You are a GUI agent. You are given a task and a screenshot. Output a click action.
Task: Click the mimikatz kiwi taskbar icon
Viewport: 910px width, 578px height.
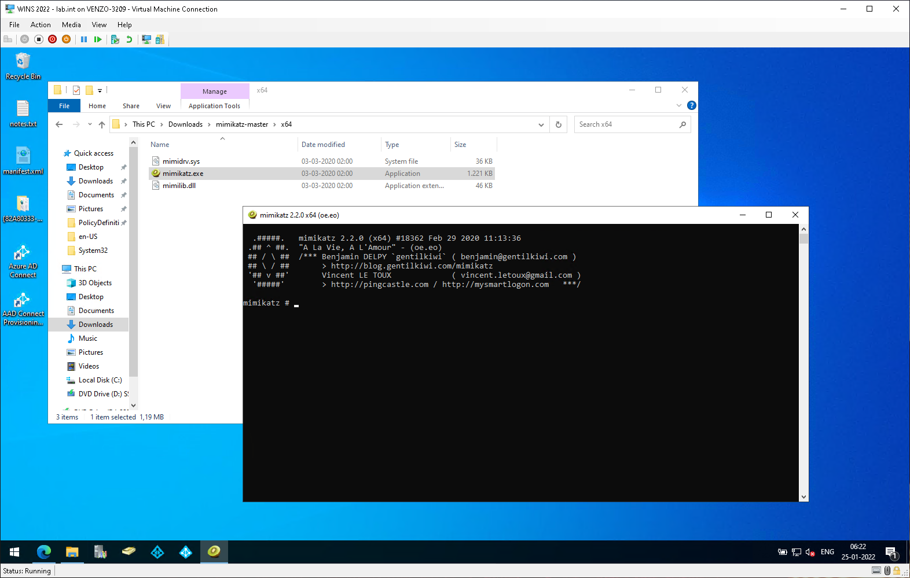214,551
